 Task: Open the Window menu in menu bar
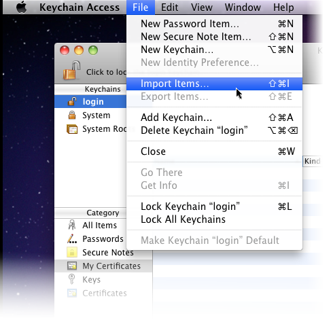(x=243, y=7)
